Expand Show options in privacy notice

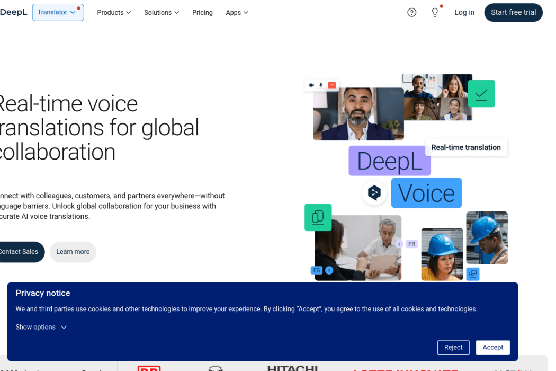pyautogui.click(x=41, y=327)
